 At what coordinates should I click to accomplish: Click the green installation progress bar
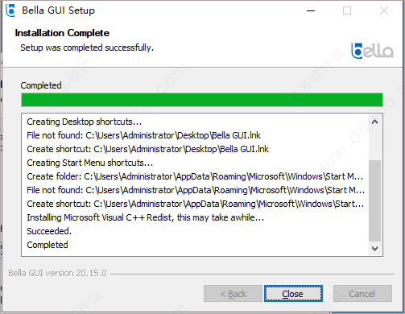[x=202, y=100]
